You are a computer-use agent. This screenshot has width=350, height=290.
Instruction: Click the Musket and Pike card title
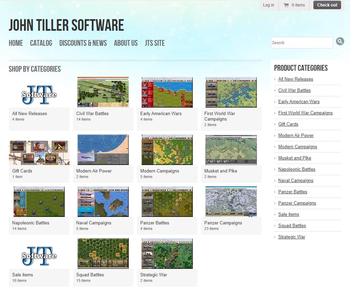221,171
